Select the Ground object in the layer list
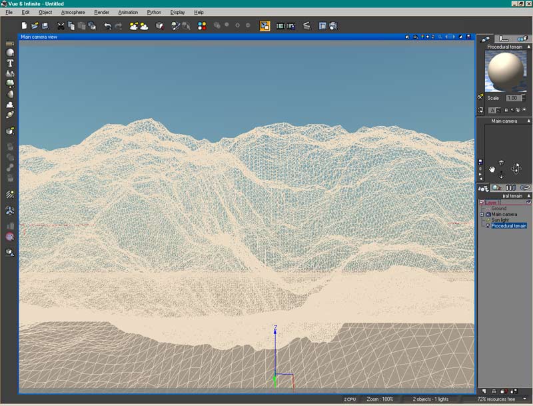 (x=498, y=209)
